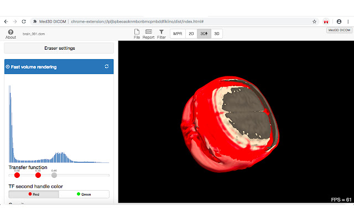Bookmark page with star icon

coord(315,22)
